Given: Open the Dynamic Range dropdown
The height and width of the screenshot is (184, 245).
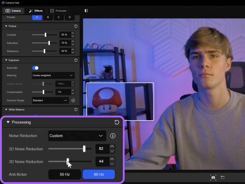Looking at the screenshot, I should (50, 101).
